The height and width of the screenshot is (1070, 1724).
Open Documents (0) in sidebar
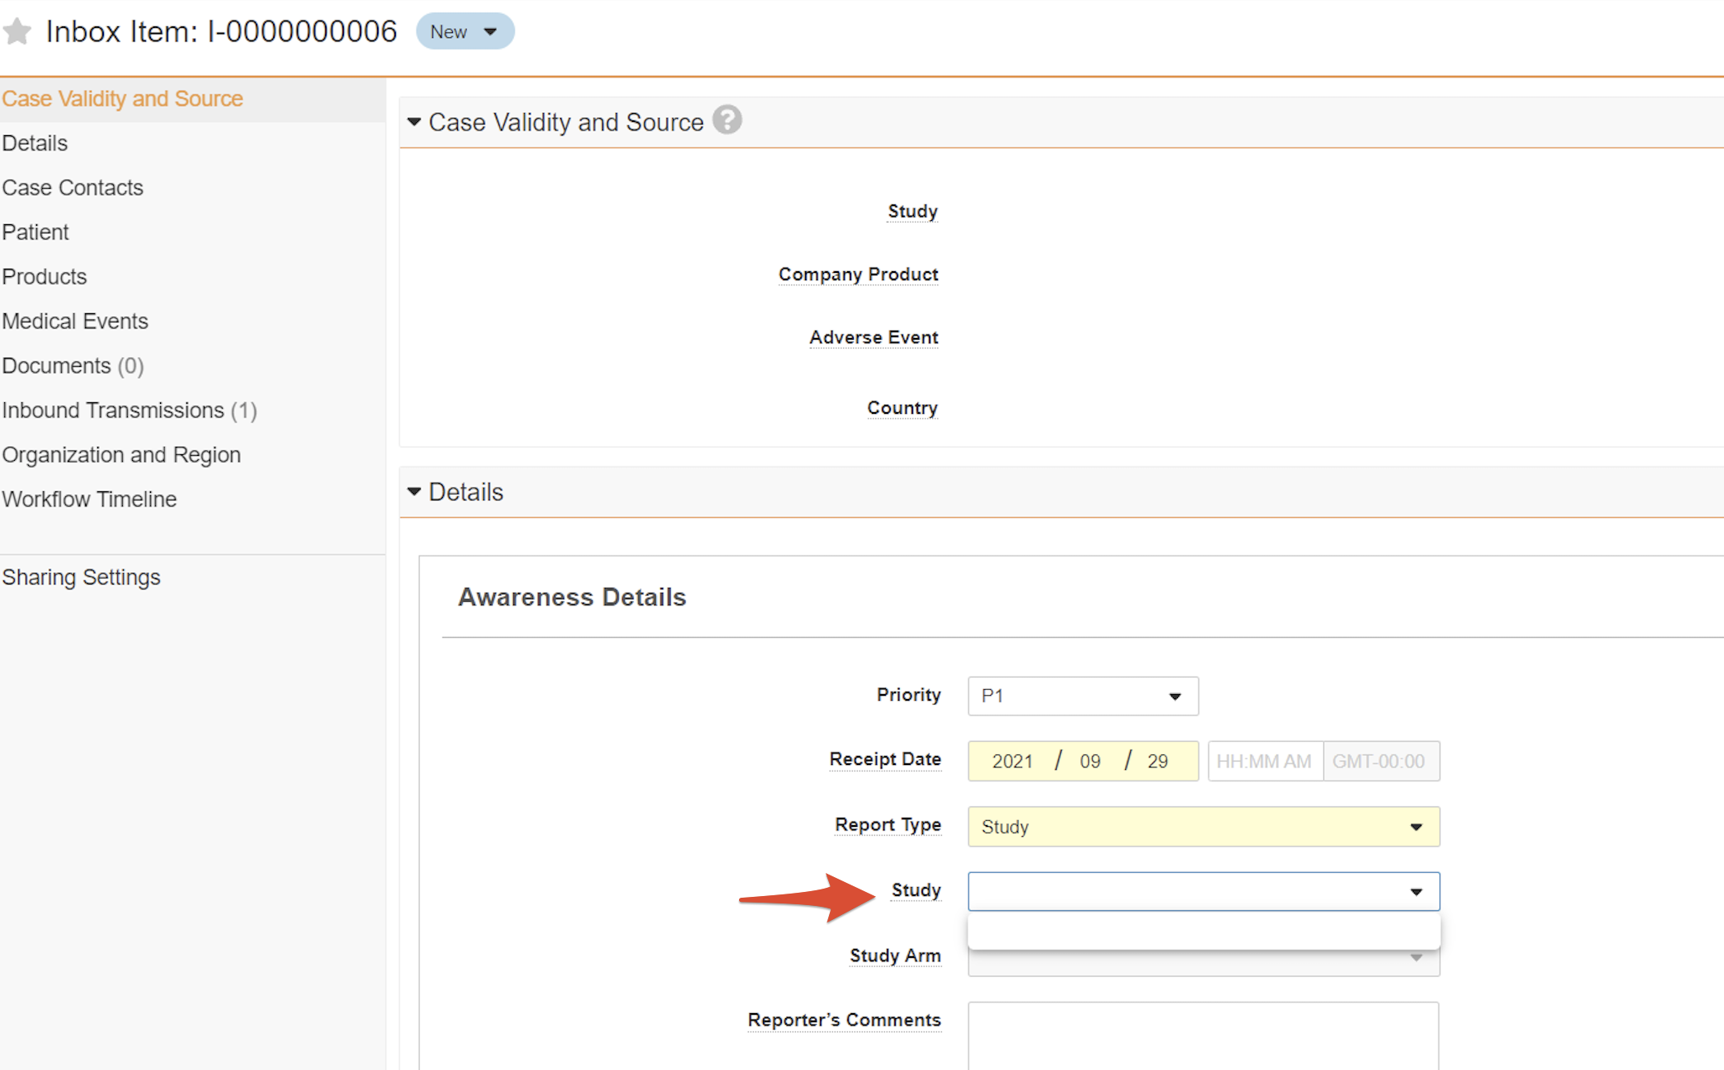73,366
